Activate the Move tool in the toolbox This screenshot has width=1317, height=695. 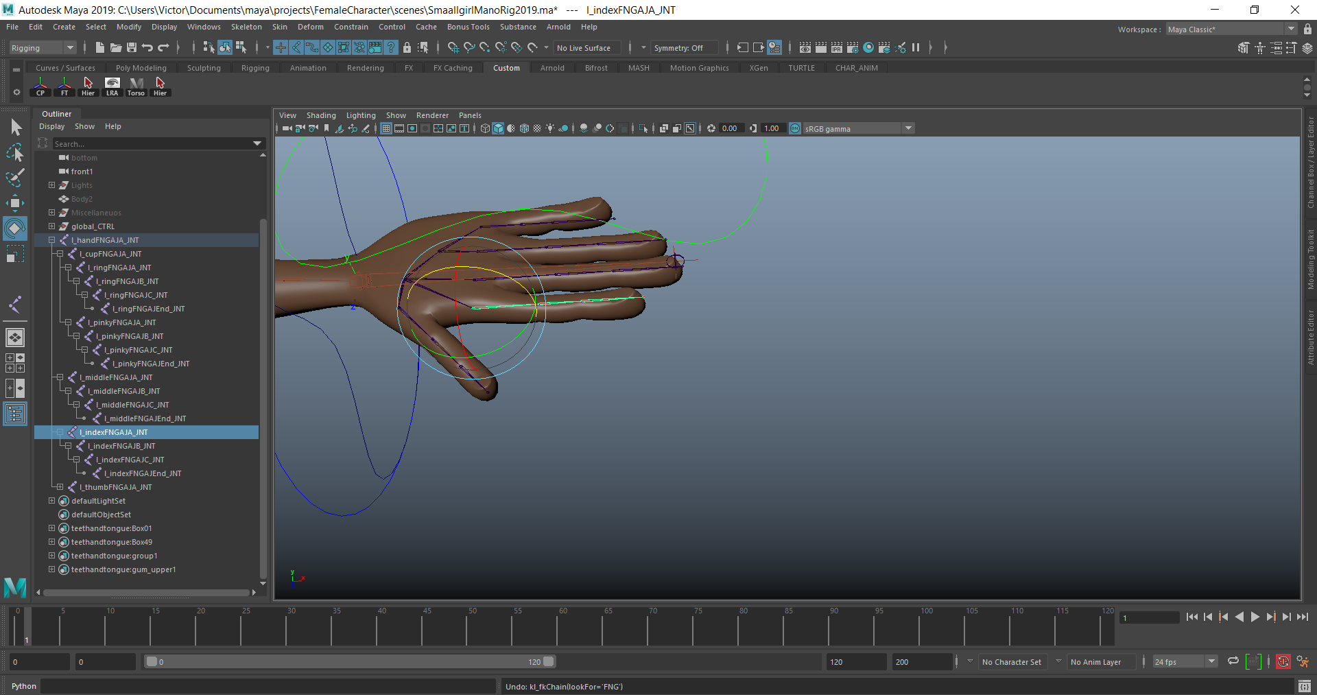(15, 202)
